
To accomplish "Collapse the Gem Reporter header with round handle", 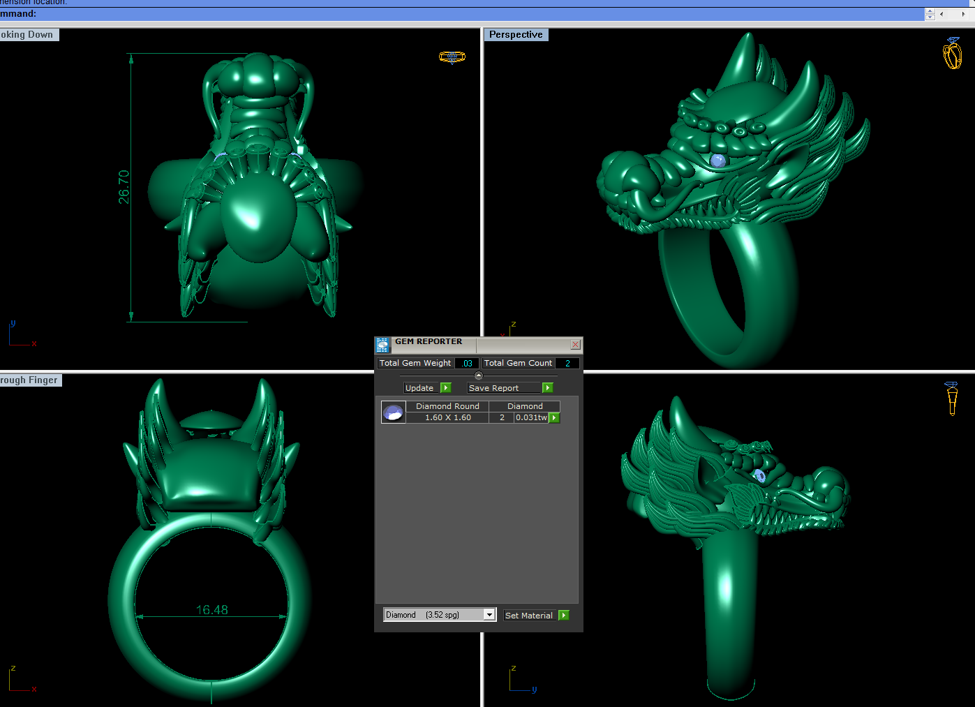I will (x=479, y=375).
